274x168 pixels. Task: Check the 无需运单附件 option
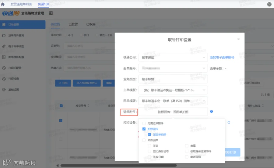point(144,123)
